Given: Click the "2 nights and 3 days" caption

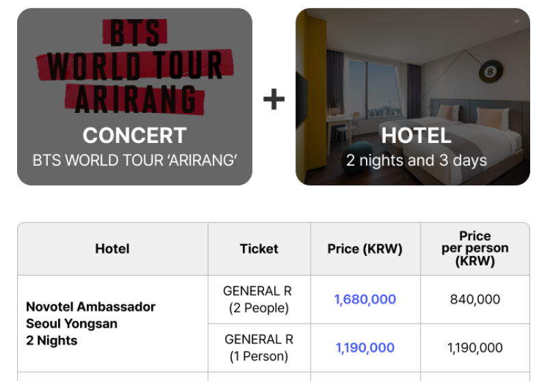Looking at the screenshot, I should 416,161.
